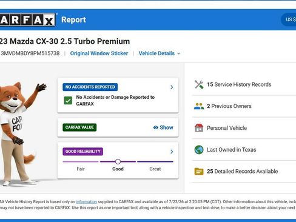Click the CARFAX logo in header

pos(28,20)
